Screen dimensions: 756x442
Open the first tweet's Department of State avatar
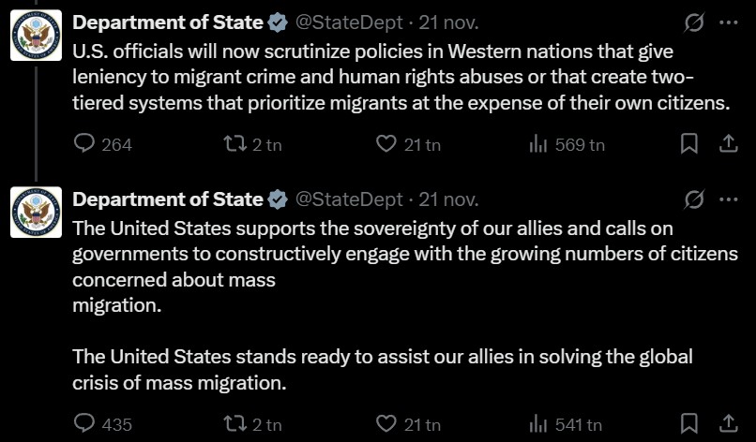(x=37, y=36)
